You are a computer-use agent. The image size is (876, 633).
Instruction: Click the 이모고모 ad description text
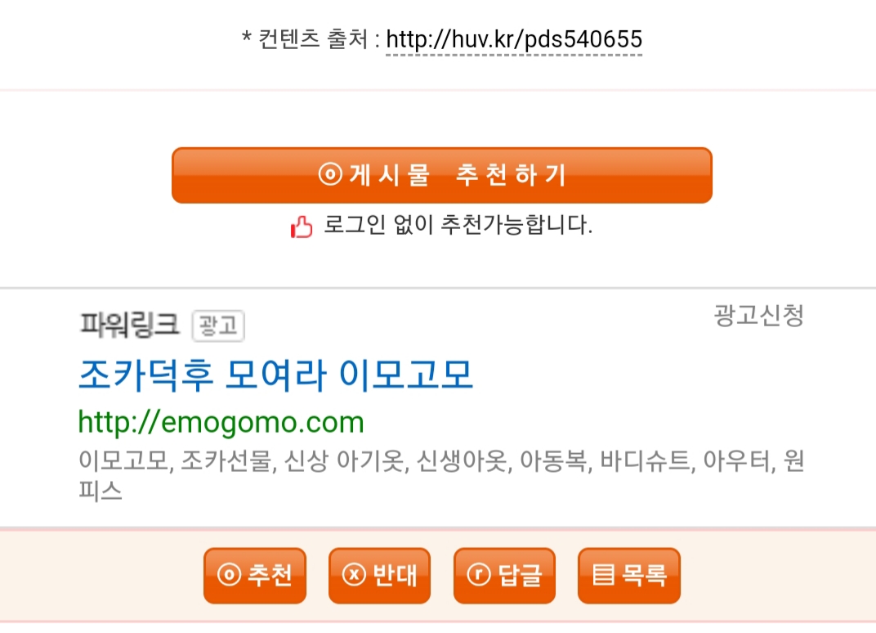point(441,474)
